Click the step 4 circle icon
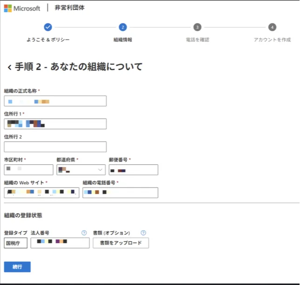The image size is (300, 285). (272, 27)
